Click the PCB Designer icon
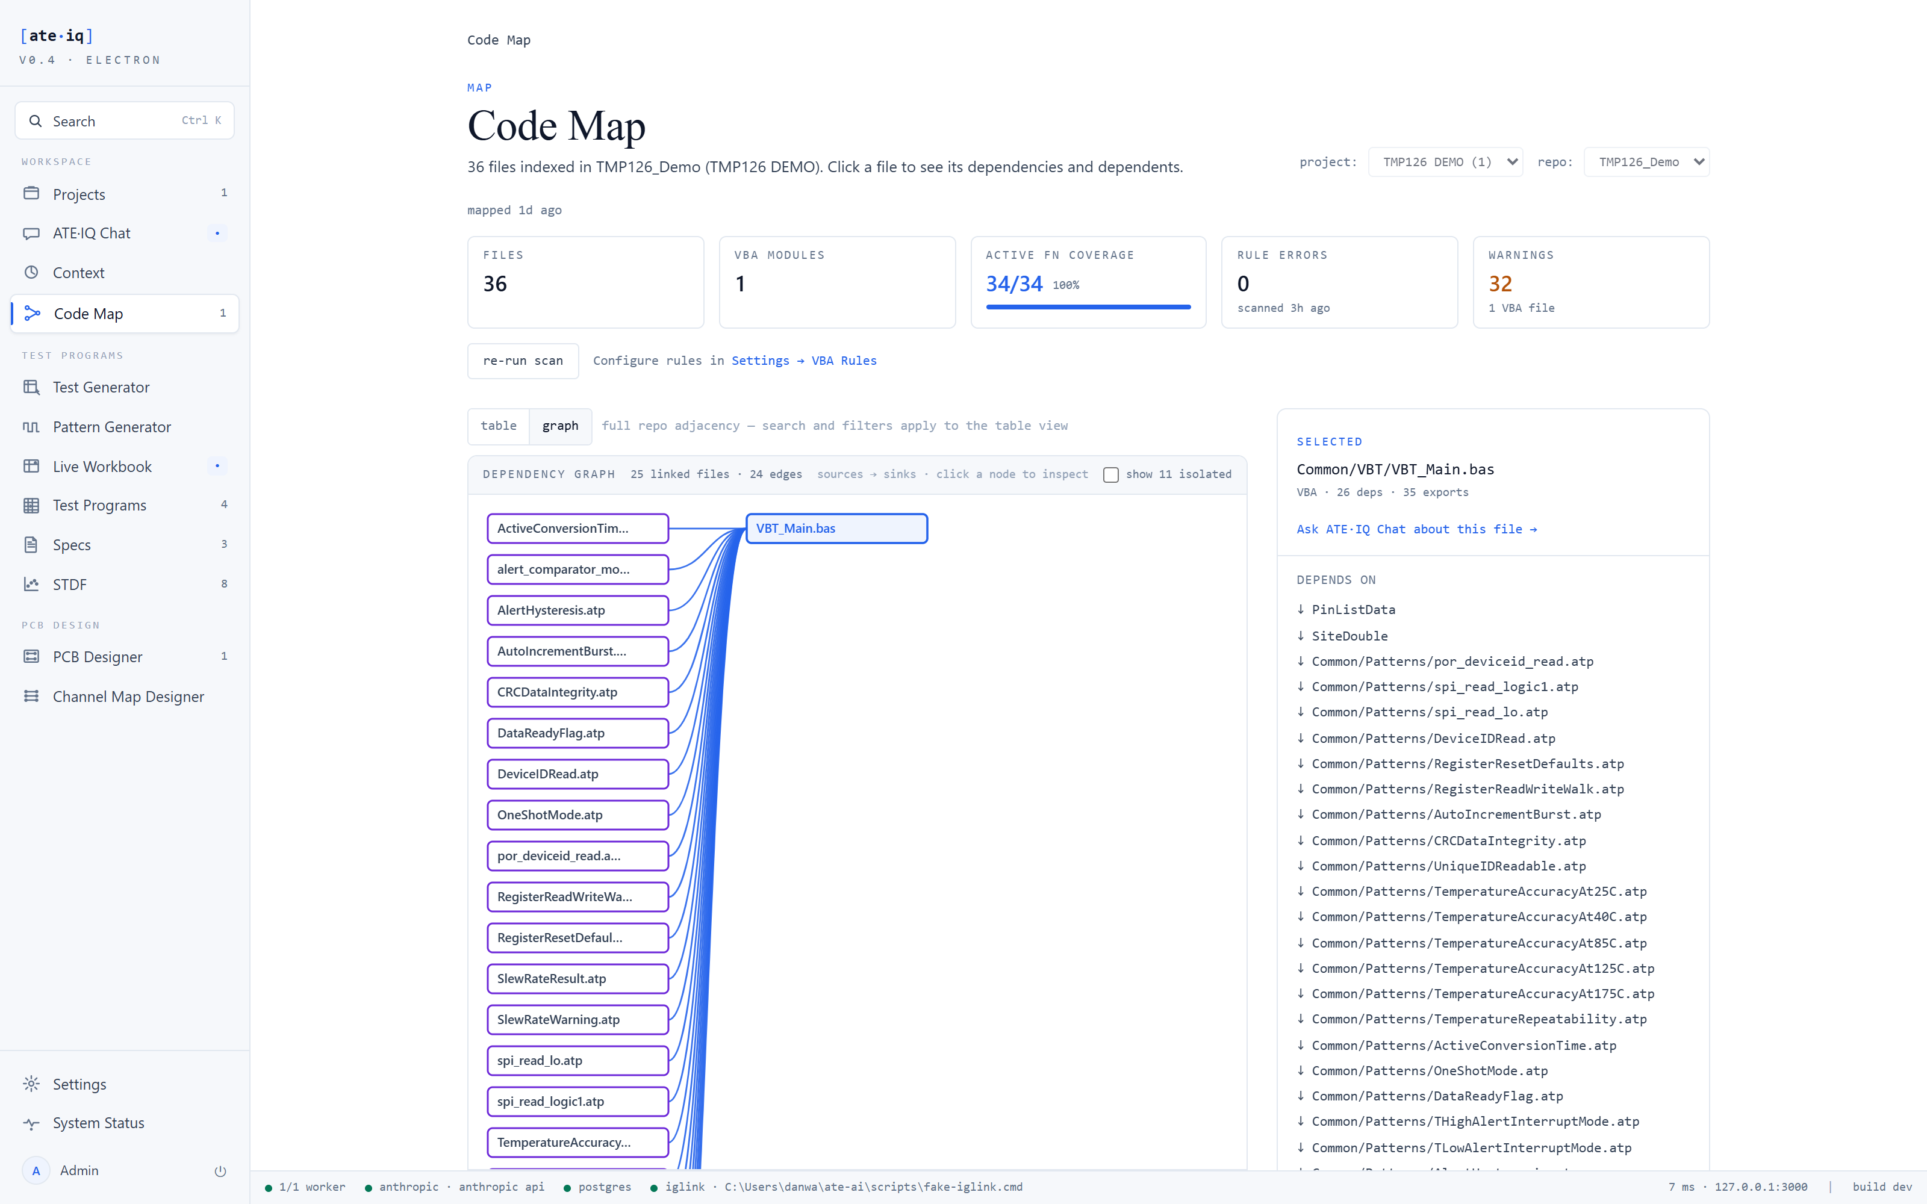Screen dimensions: 1927x1204 pos(31,656)
